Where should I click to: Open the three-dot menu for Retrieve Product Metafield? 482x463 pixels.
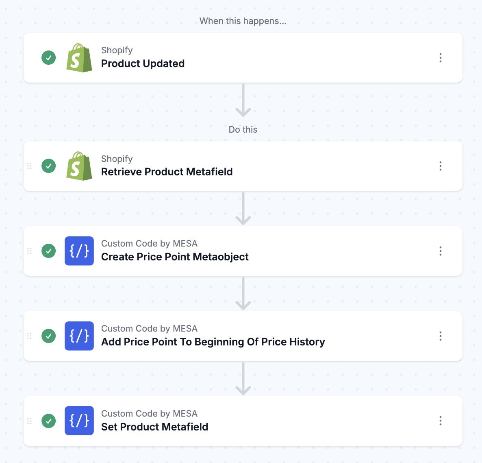pos(441,166)
